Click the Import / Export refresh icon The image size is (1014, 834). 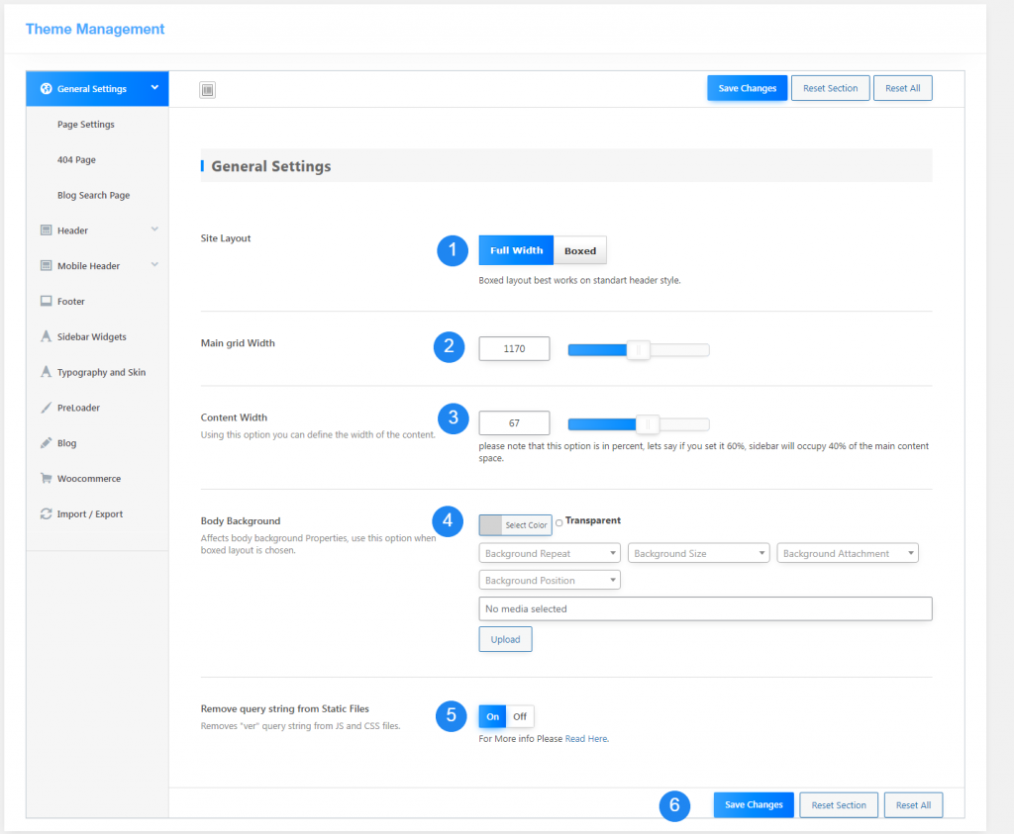pos(46,513)
